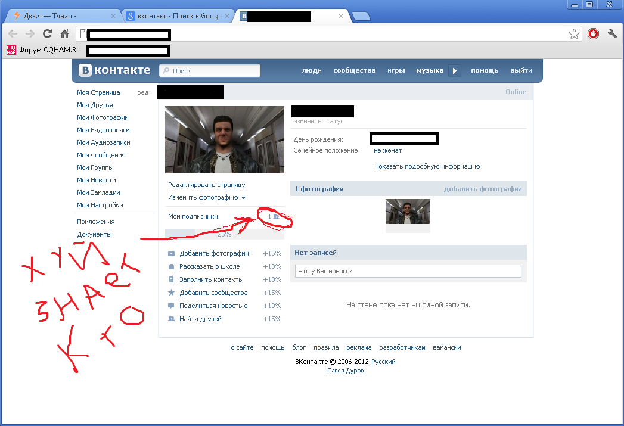The height and width of the screenshot is (426, 624).
Task: Open правила footer link
Action: coord(326,347)
